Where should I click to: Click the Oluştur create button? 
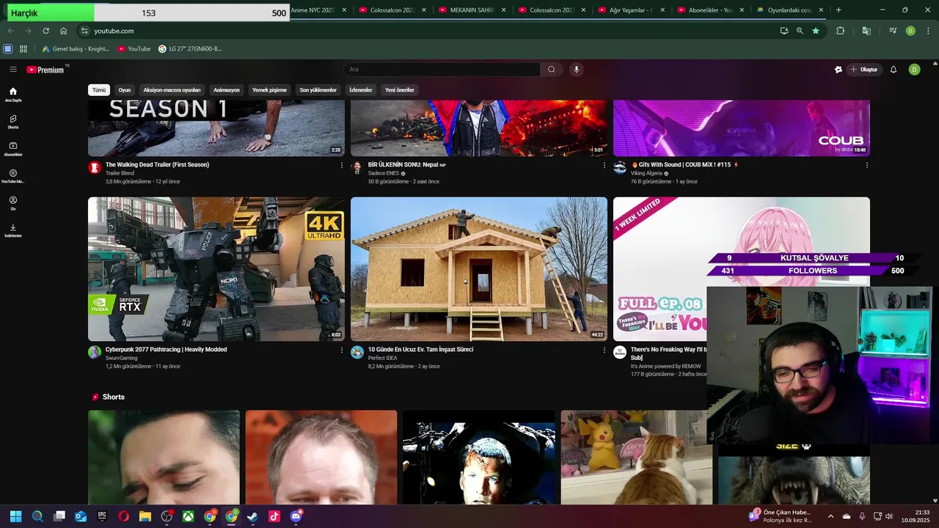click(864, 70)
